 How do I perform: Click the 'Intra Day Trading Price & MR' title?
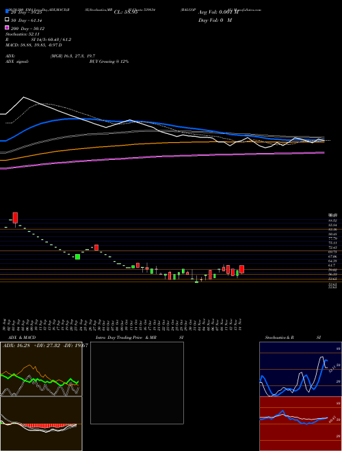[x=126, y=338]
